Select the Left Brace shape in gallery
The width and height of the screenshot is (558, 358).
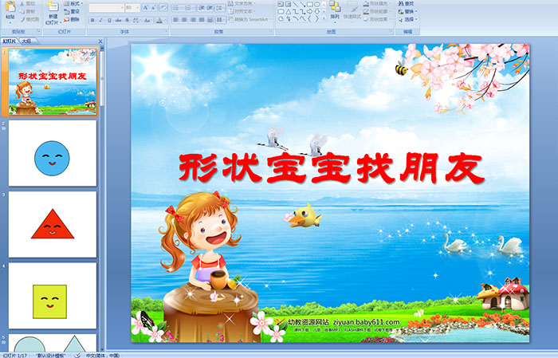pyautogui.click(x=309, y=18)
